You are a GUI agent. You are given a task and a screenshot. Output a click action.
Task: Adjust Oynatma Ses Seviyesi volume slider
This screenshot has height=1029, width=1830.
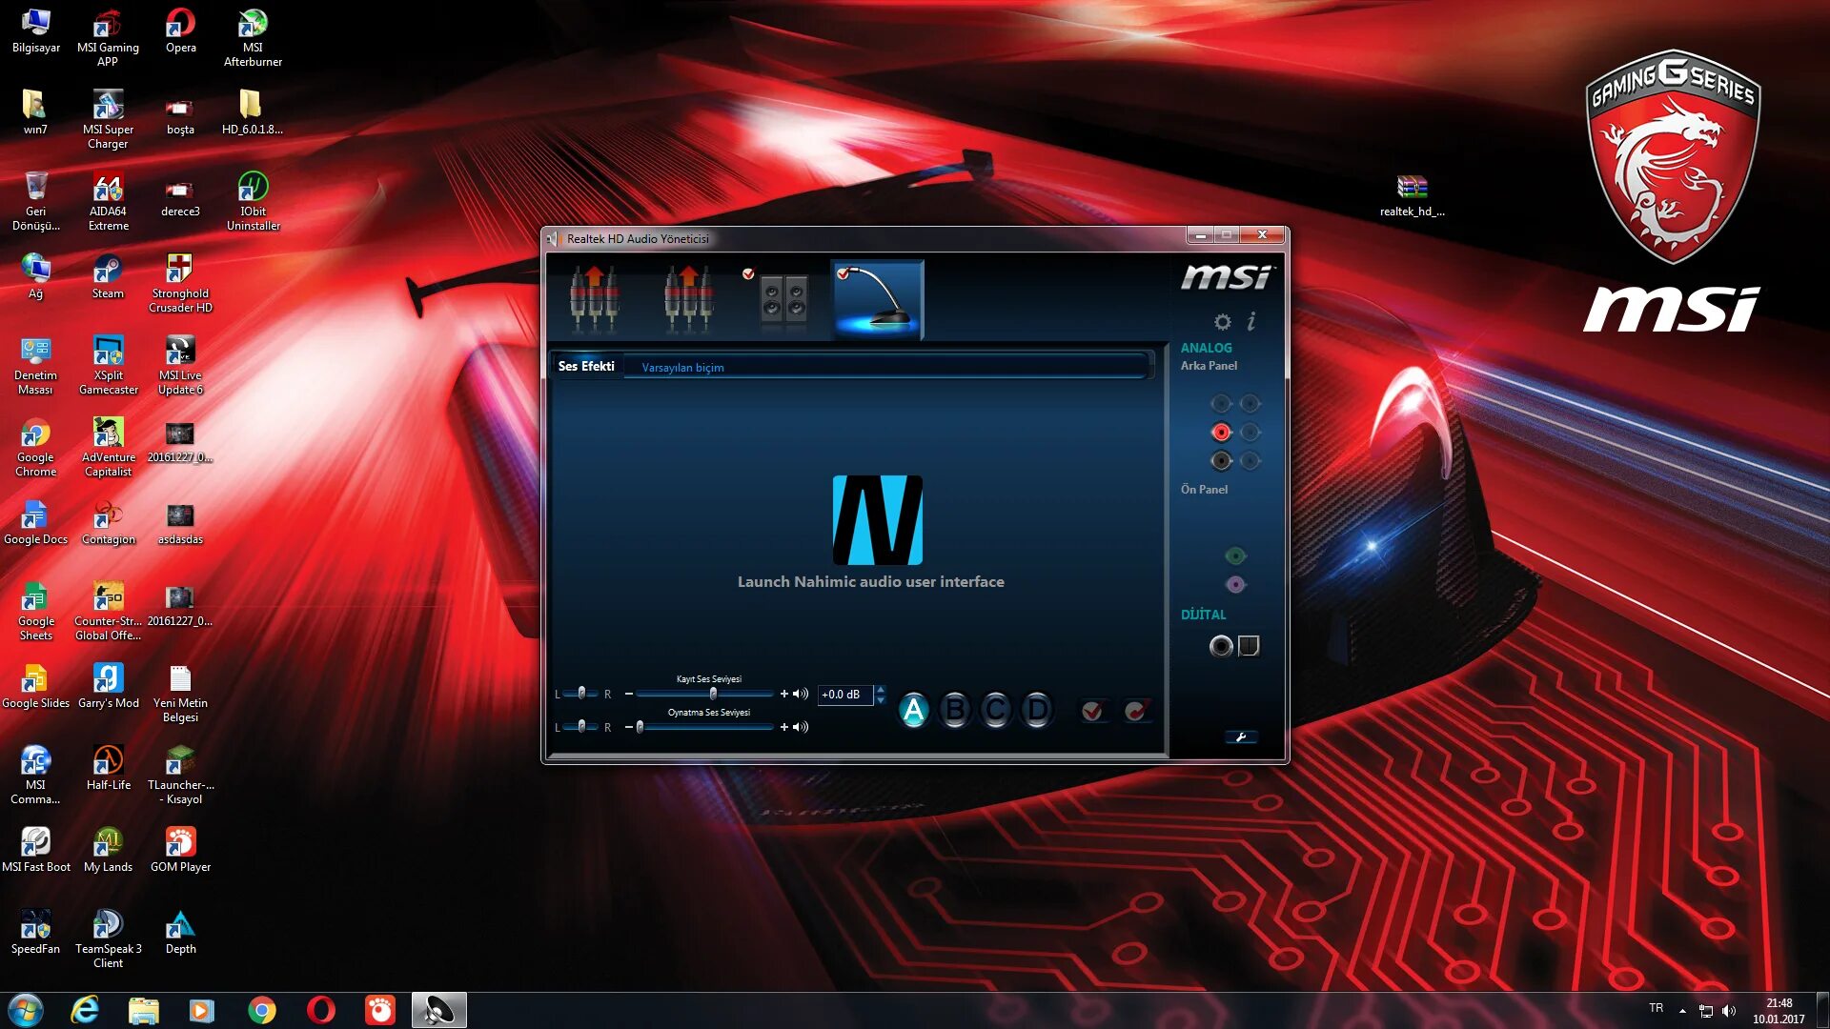703,727
